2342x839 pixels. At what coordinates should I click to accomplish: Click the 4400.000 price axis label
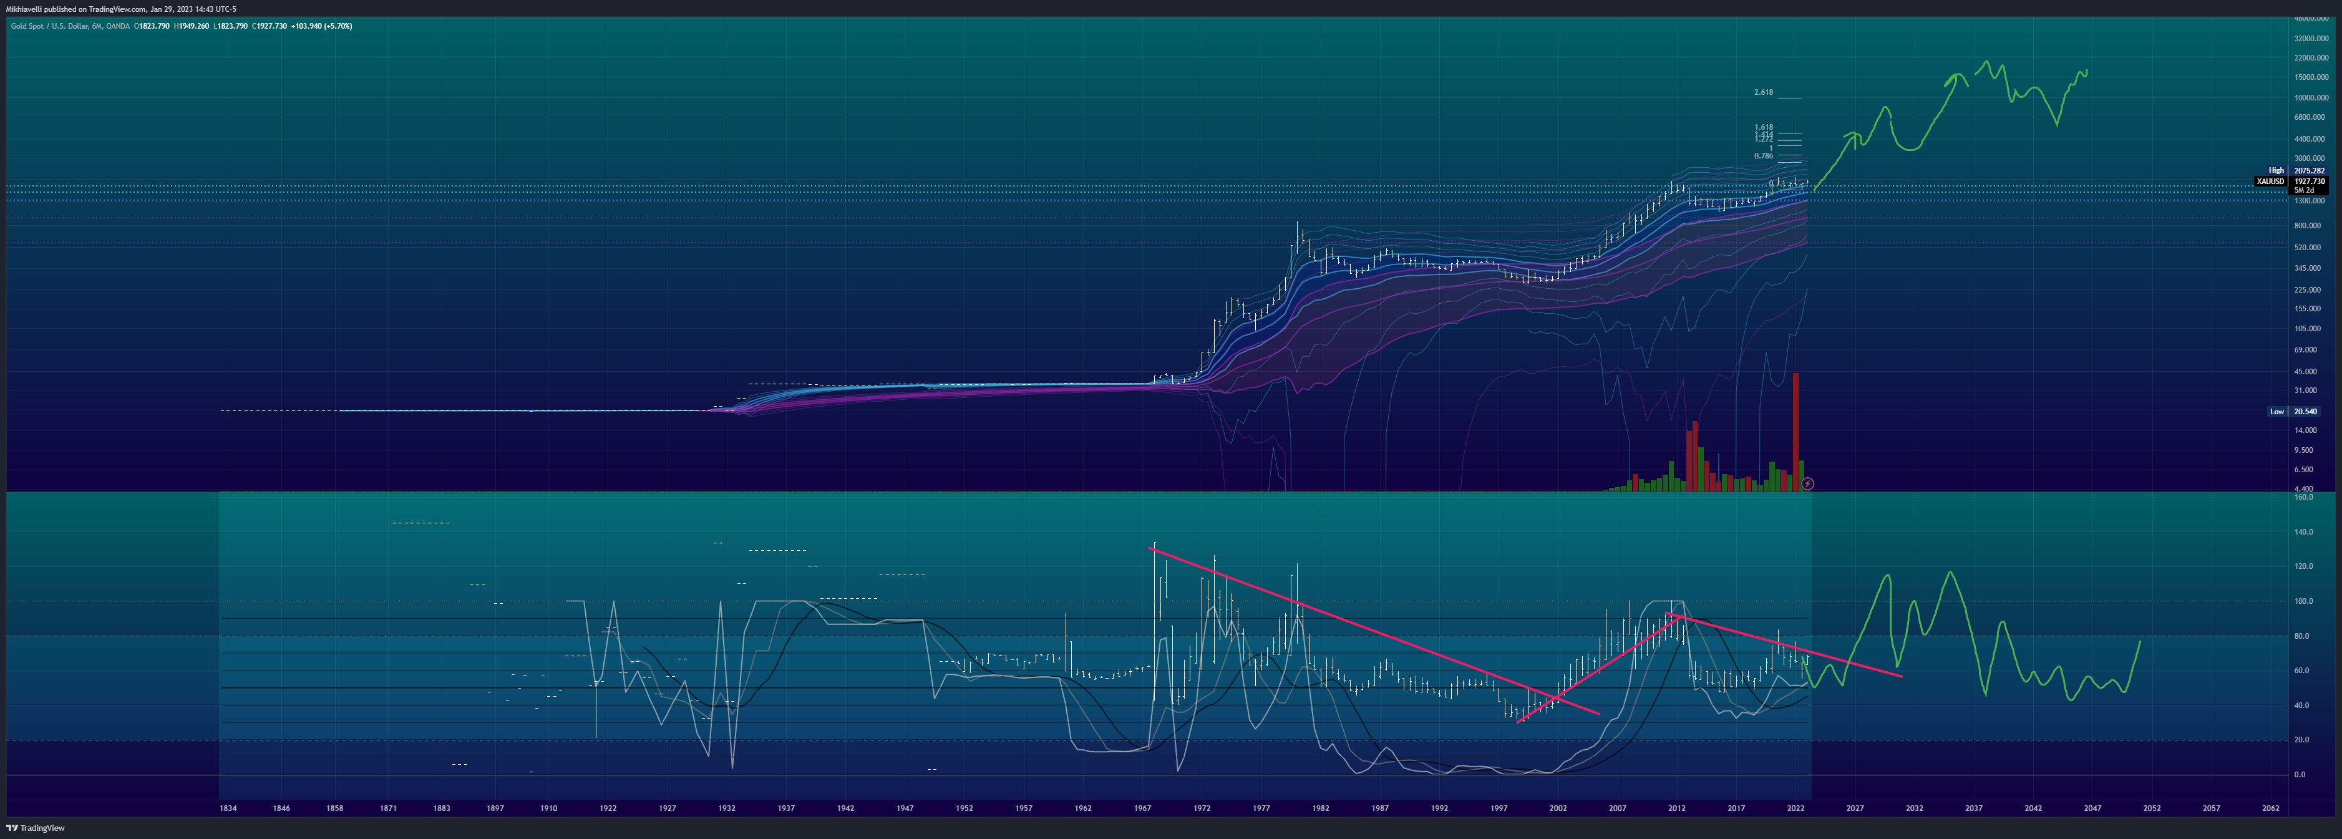click(2311, 139)
